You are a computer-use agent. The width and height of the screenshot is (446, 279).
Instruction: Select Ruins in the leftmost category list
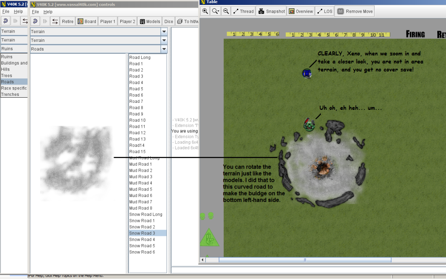click(14, 57)
